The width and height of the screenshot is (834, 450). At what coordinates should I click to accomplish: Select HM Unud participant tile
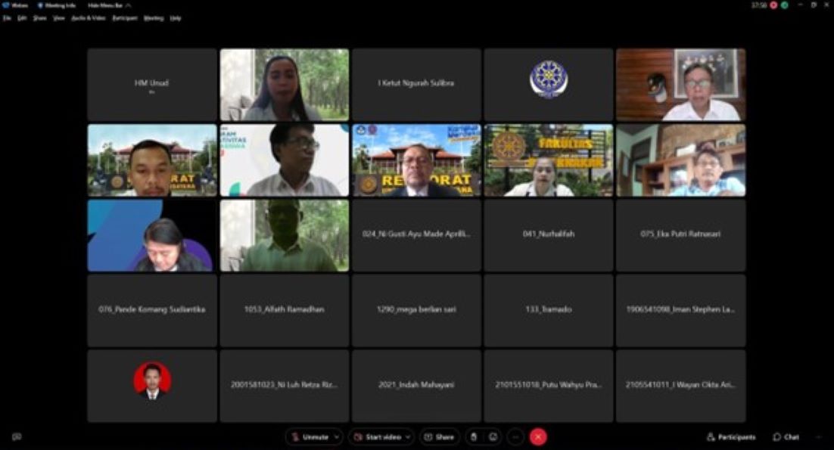[152, 85]
